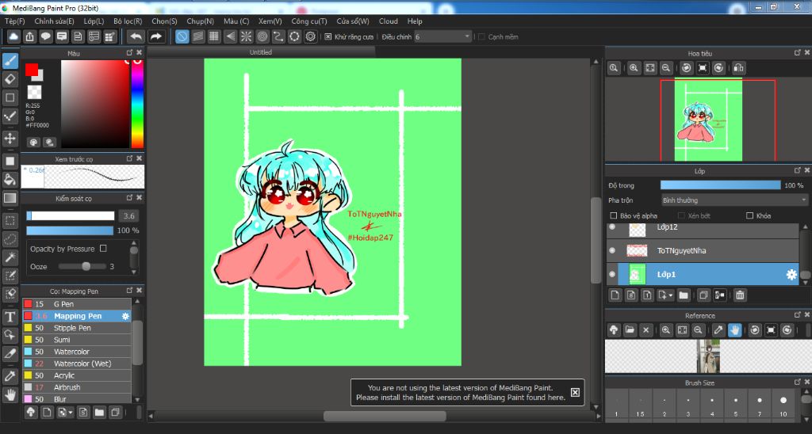
Task: Open the Bộ lọc(R) menu
Action: (x=128, y=21)
